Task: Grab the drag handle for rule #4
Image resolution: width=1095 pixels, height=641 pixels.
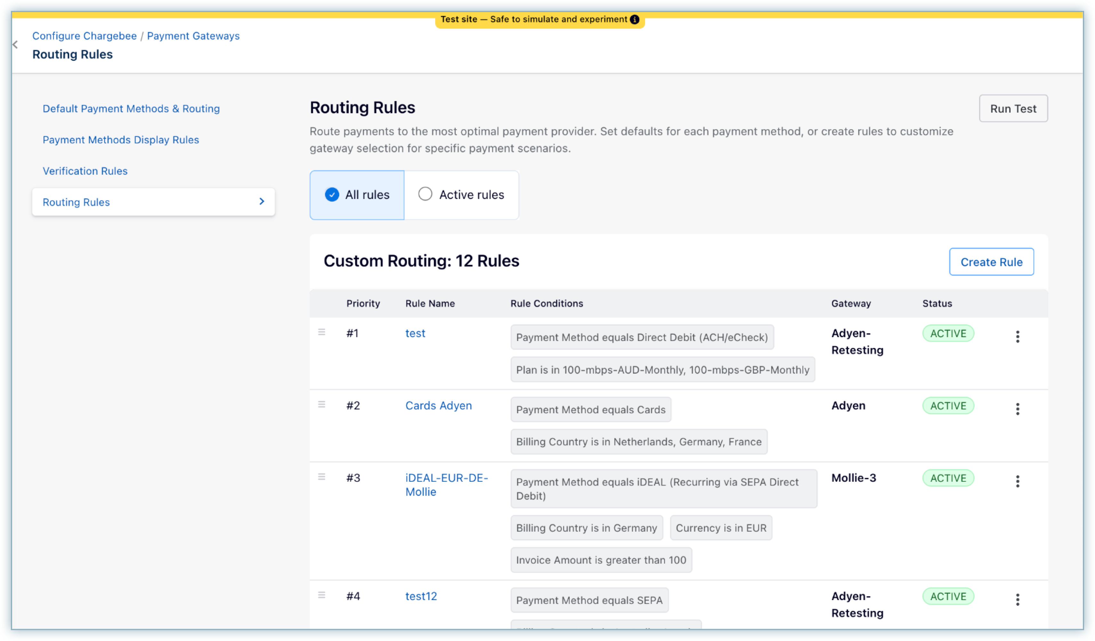Action: click(322, 595)
